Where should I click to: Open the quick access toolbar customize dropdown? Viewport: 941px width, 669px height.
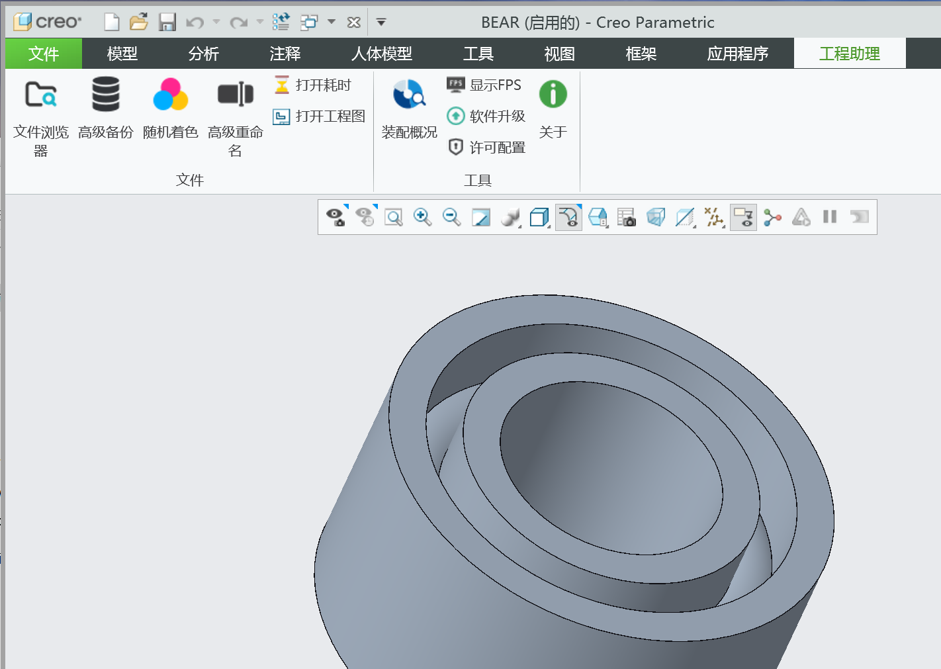381,22
